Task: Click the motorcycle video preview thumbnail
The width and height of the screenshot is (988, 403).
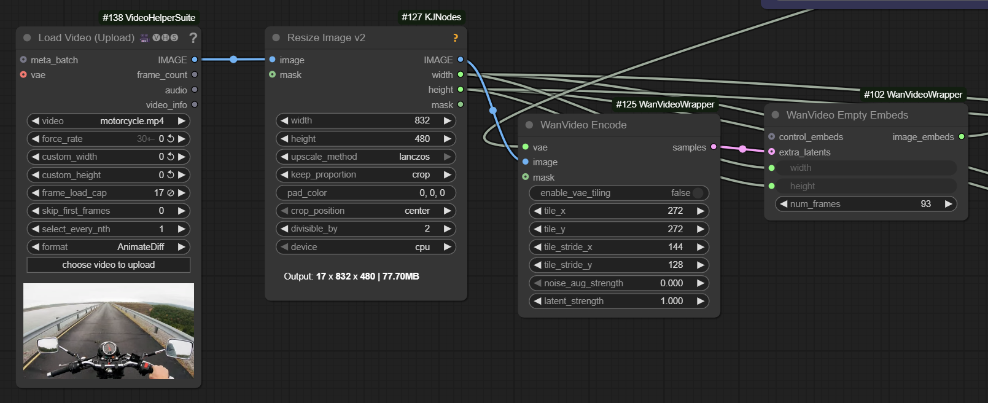Action: point(109,331)
